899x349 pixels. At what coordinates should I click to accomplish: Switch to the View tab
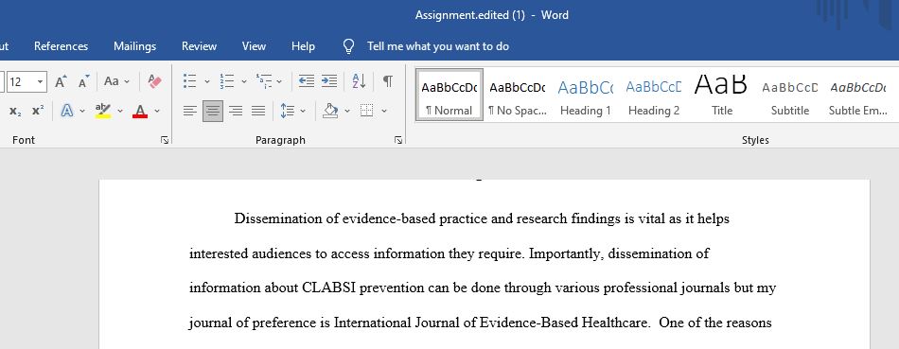pos(254,46)
